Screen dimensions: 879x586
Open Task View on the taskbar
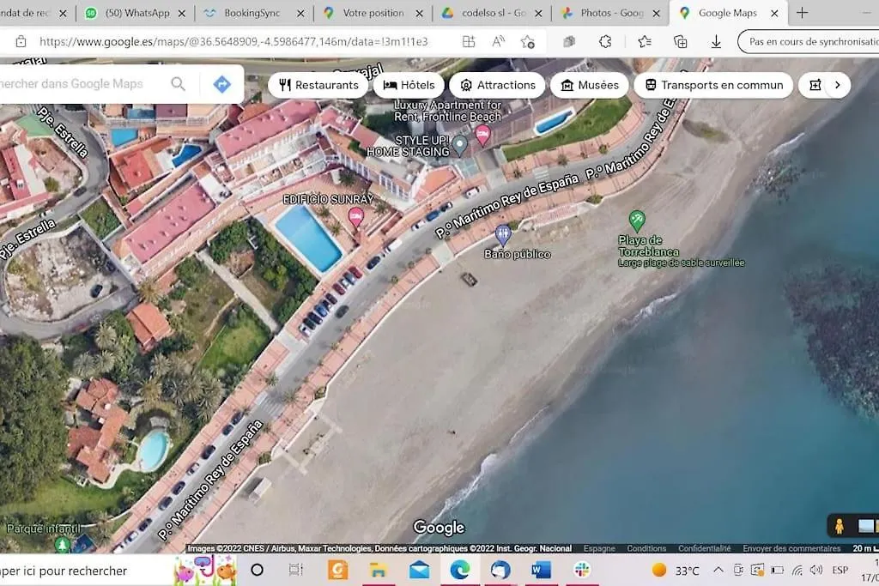click(295, 571)
